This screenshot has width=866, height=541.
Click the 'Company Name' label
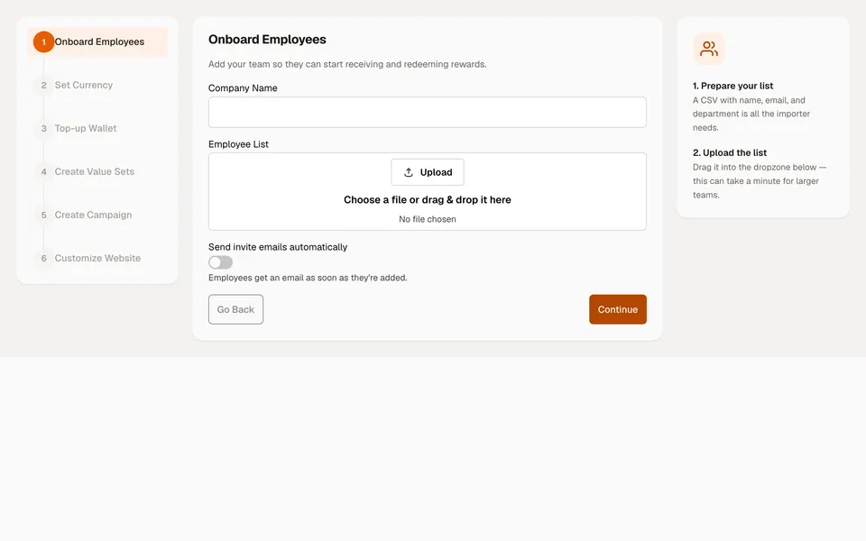[x=243, y=87]
